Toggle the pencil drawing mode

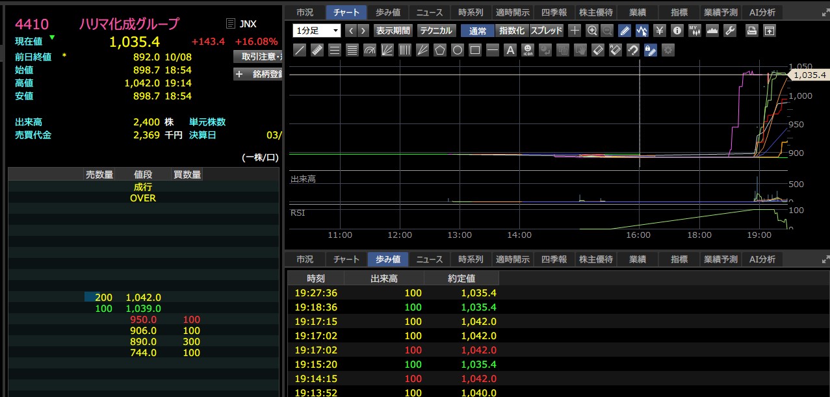tap(624, 31)
